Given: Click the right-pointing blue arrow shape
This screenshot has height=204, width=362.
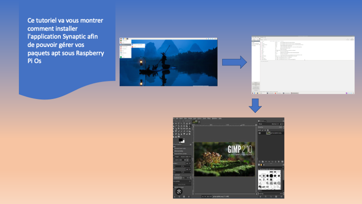Looking at the screenshot, I should [234, 63].
